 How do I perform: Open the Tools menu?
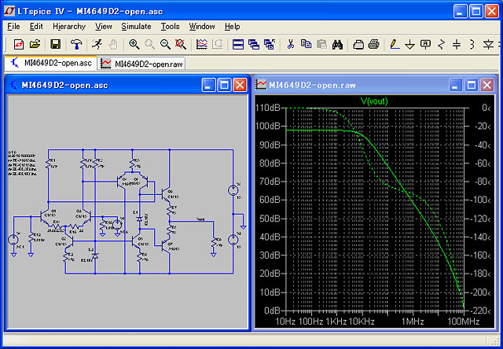[170, 27]
